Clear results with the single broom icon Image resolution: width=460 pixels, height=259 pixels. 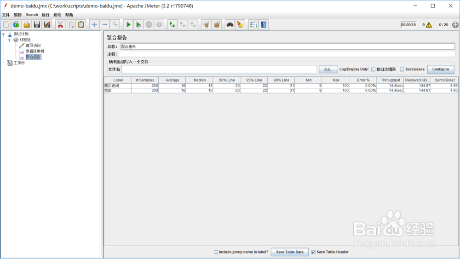pos(206,25)
